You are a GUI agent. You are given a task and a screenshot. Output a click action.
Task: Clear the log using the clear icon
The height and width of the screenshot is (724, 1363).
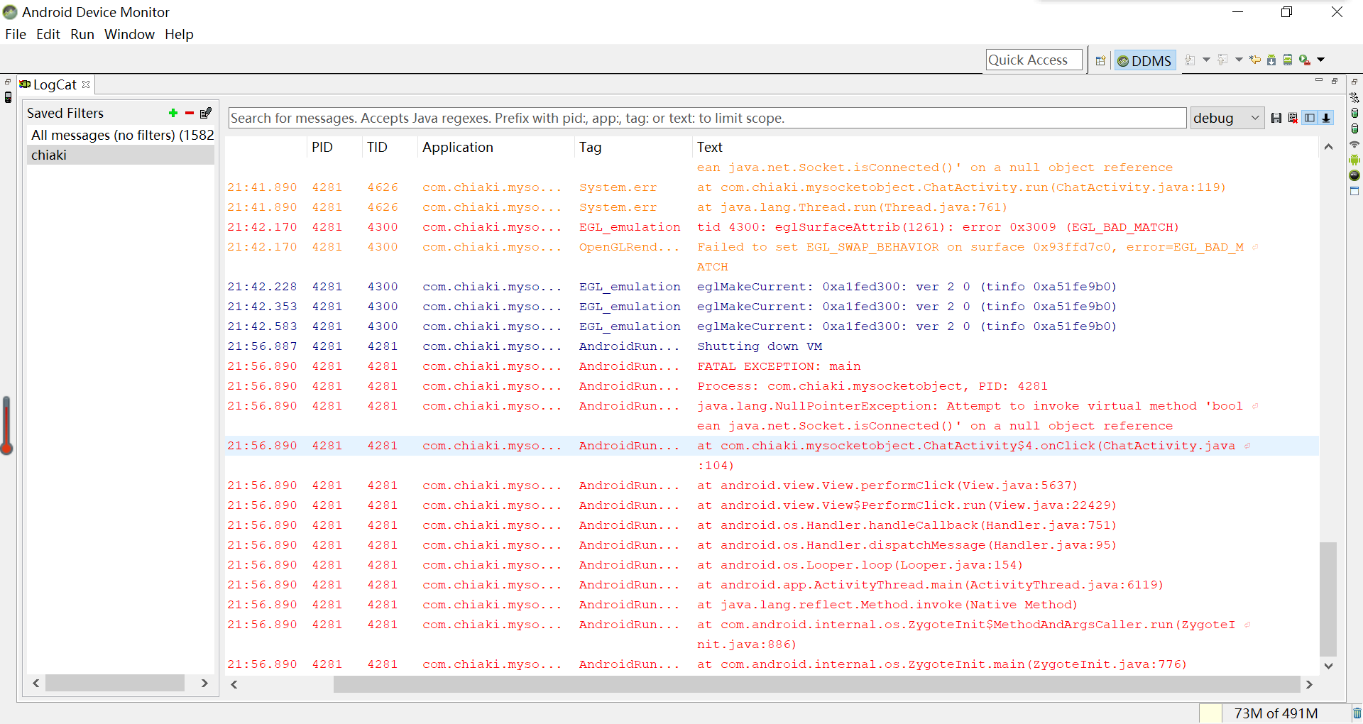[x=1293, y=118]
